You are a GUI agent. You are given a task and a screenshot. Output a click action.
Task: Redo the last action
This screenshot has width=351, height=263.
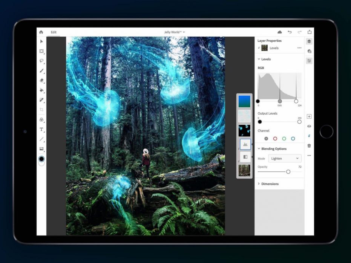pyautogui.click(x=299, y=32)
